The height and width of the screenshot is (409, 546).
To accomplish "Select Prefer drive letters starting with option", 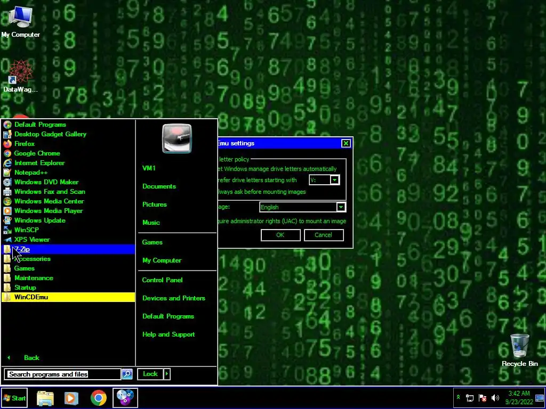I will pyautogui.click(x=258, y=180).
